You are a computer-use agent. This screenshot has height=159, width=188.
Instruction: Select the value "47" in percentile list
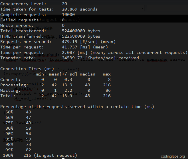pyautogui.click(x=29, y=117)
